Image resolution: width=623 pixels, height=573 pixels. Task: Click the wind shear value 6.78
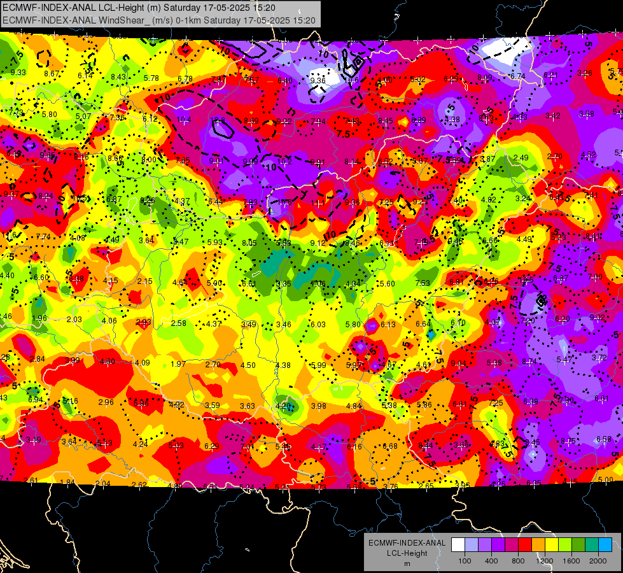click(185, 79)
